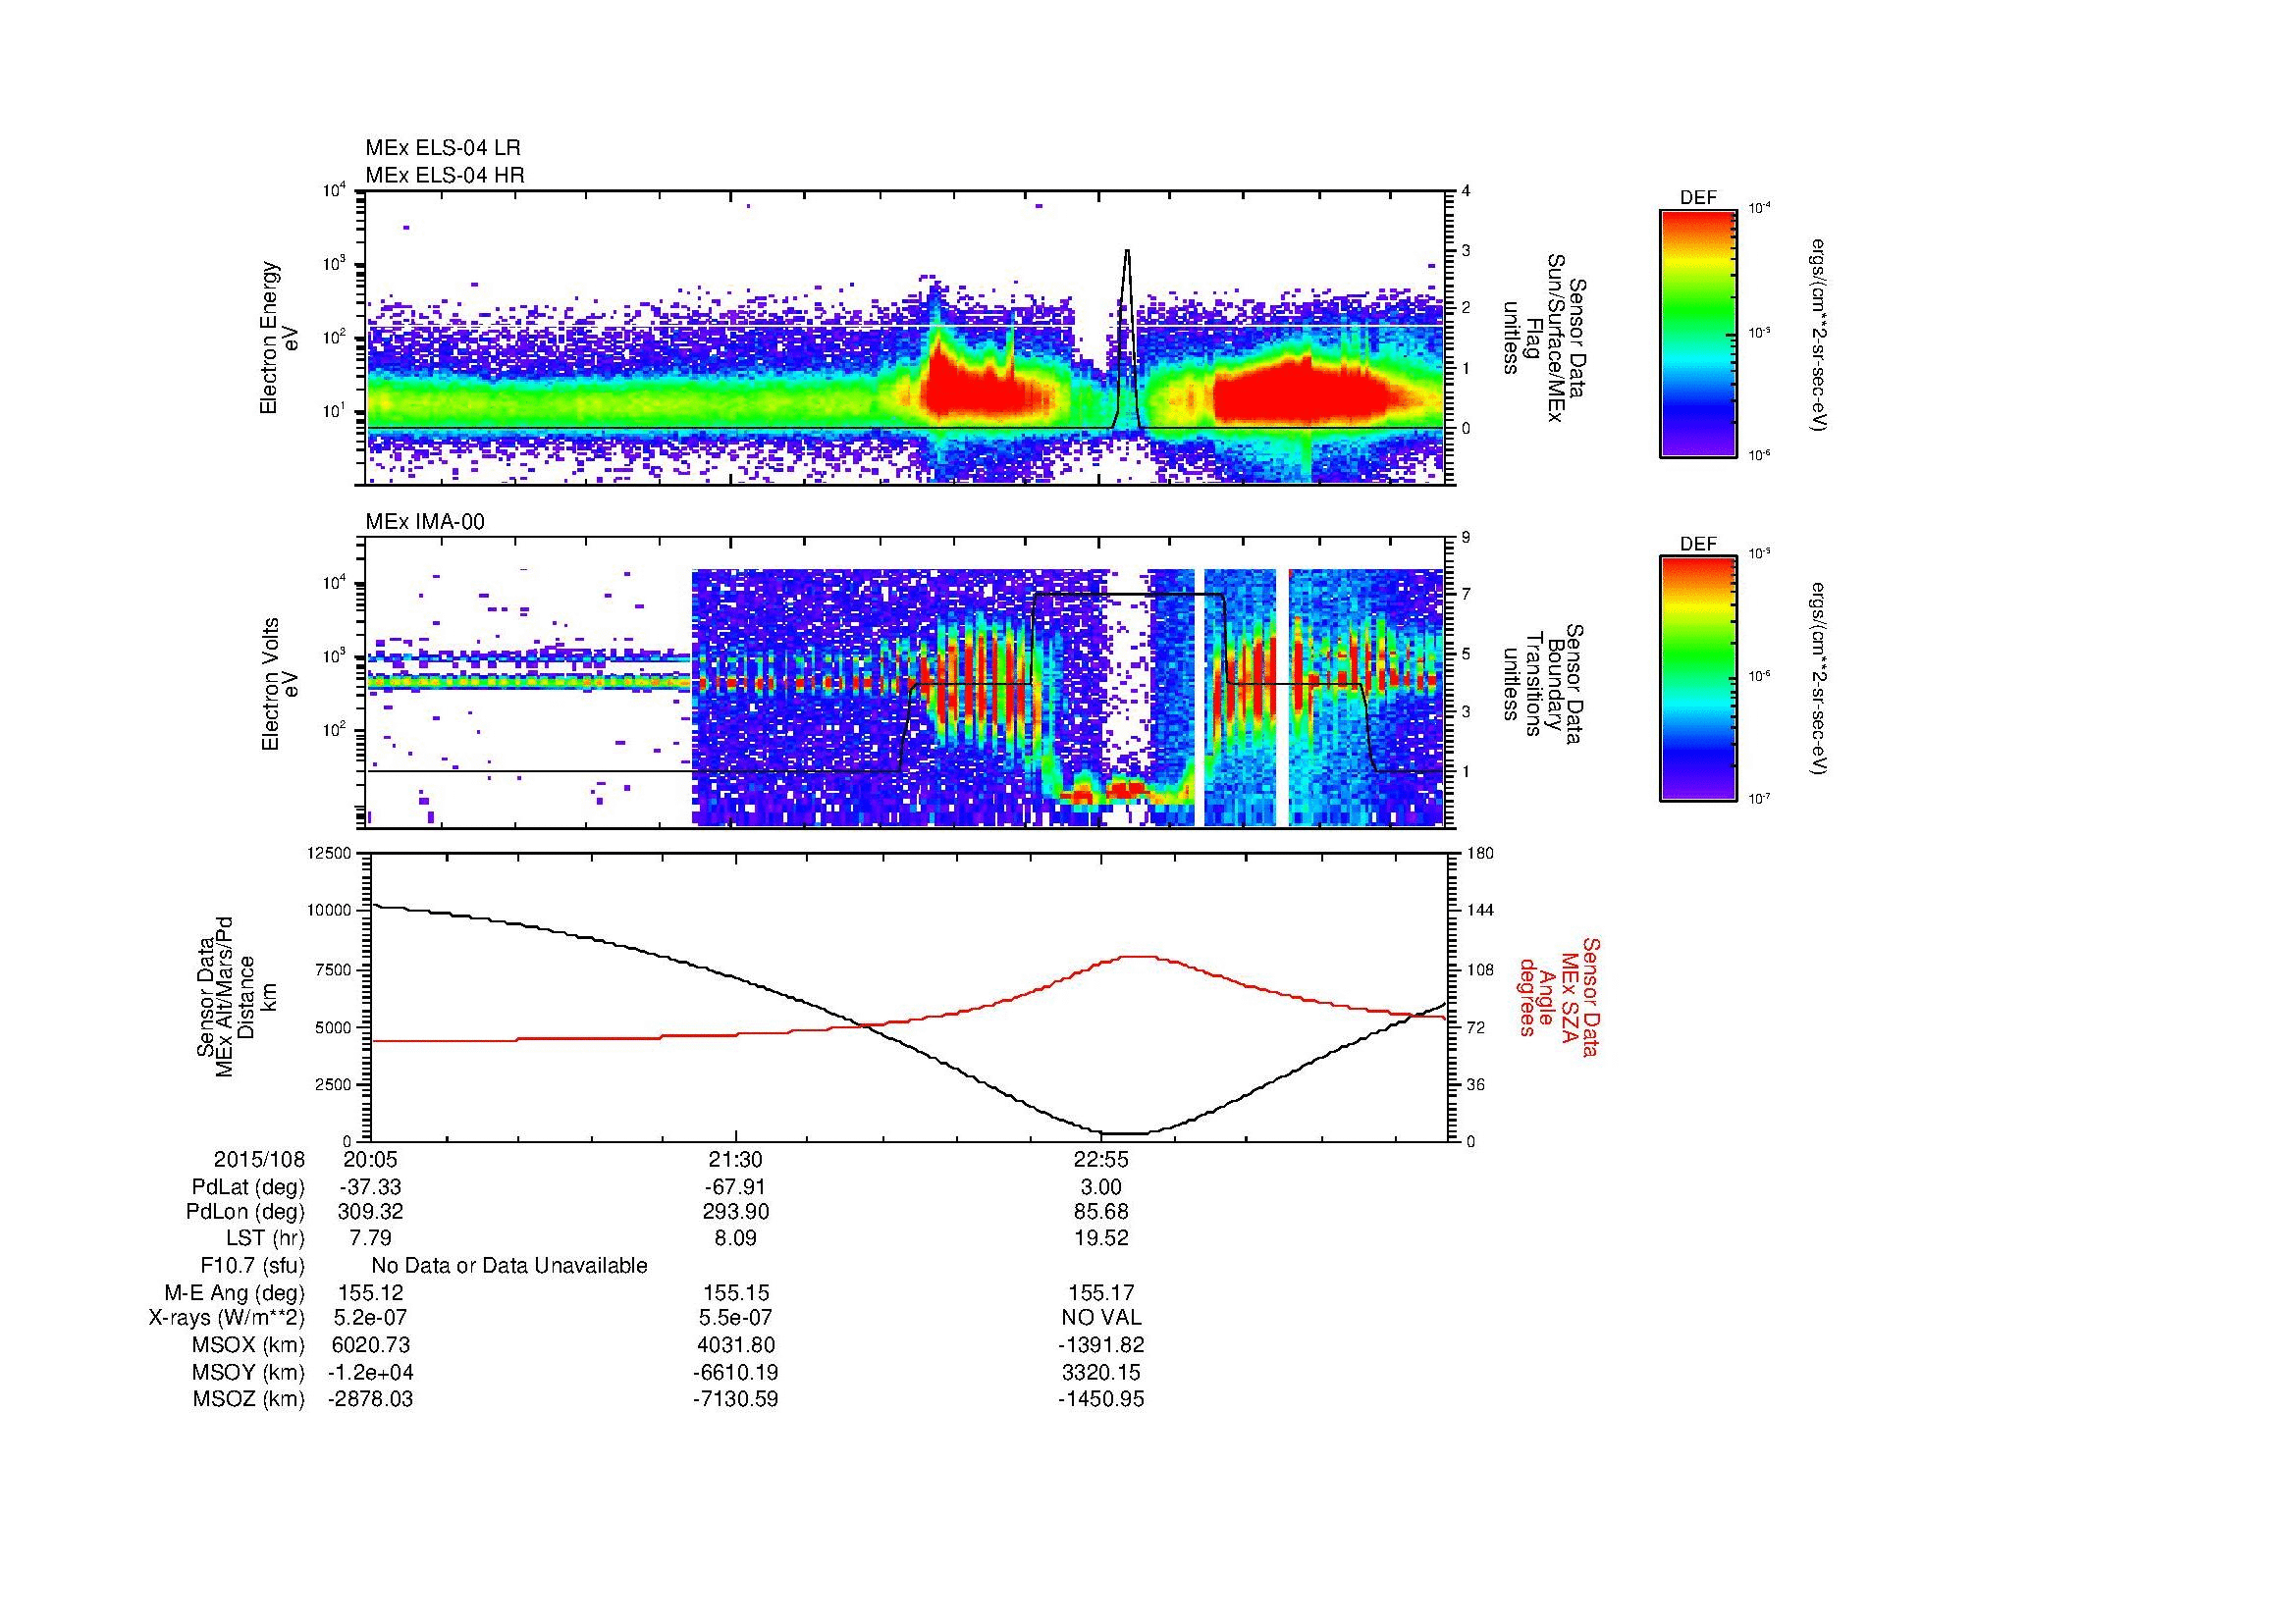Select the 22:55 time tick label
The height and width of the screenshot is (1622, 2296).
1101,1159
